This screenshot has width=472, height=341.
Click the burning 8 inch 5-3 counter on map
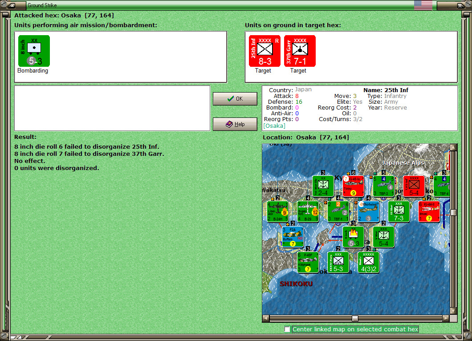(354, 237)
